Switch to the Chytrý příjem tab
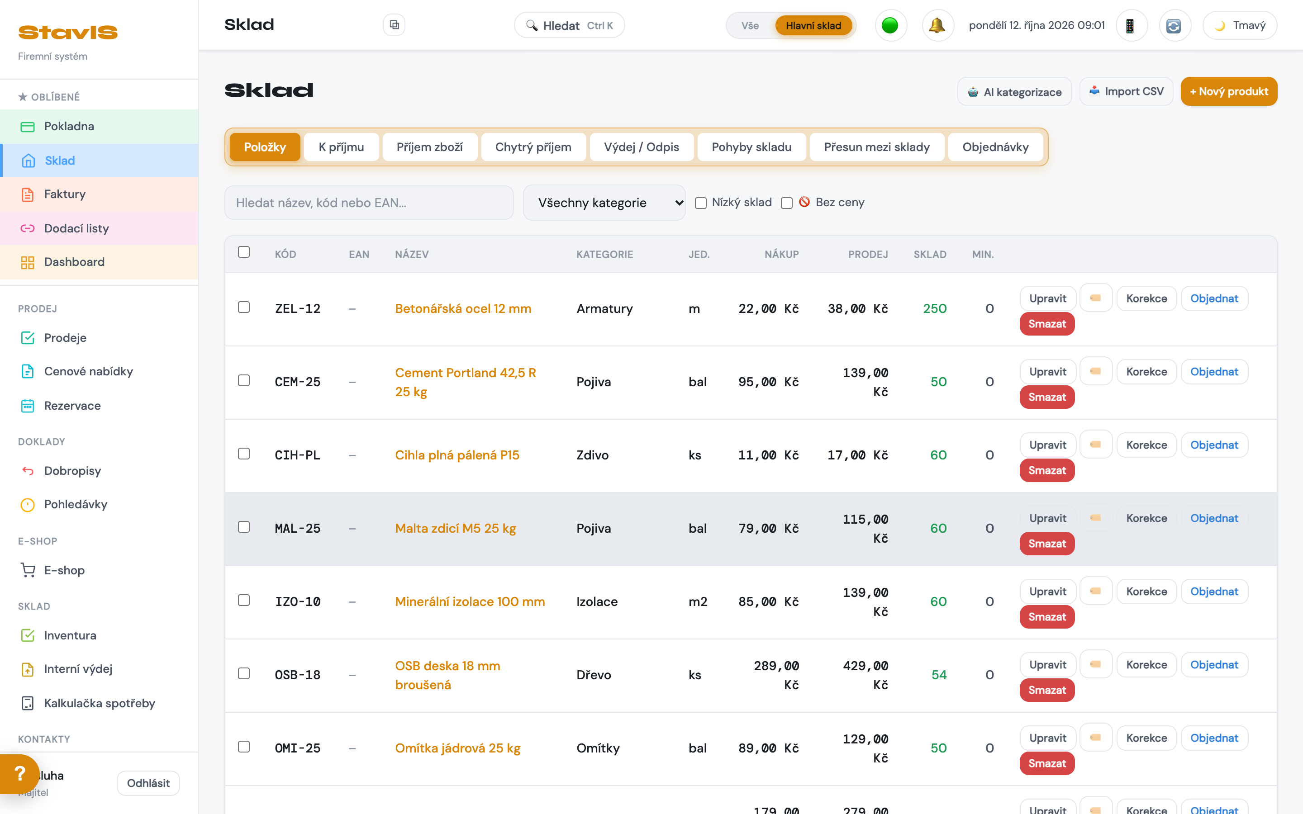This screenshot has height=814, width=1303. point(533,147)
